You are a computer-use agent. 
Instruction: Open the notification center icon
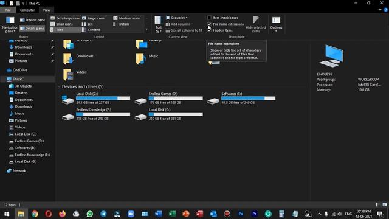click(x=380, y=214)
